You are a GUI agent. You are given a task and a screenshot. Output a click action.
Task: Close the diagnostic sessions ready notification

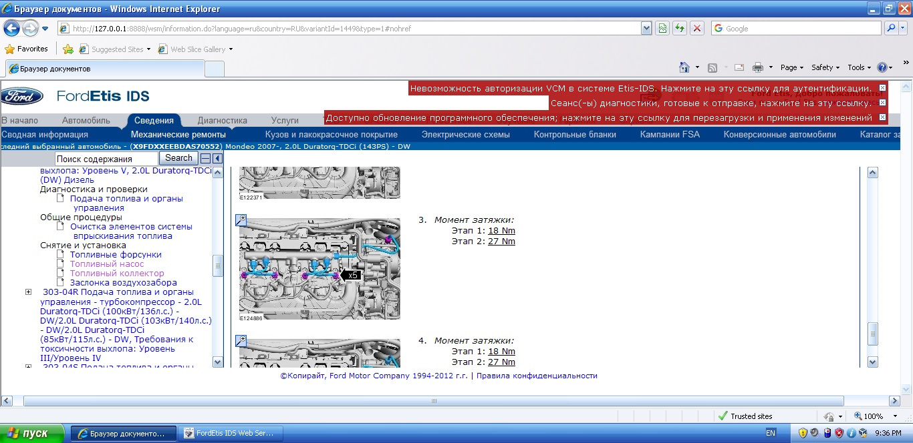[882, 103]
